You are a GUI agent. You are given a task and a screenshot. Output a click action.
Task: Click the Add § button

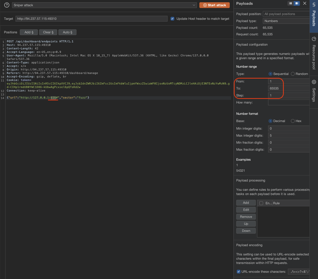click(x=29, y=32)
